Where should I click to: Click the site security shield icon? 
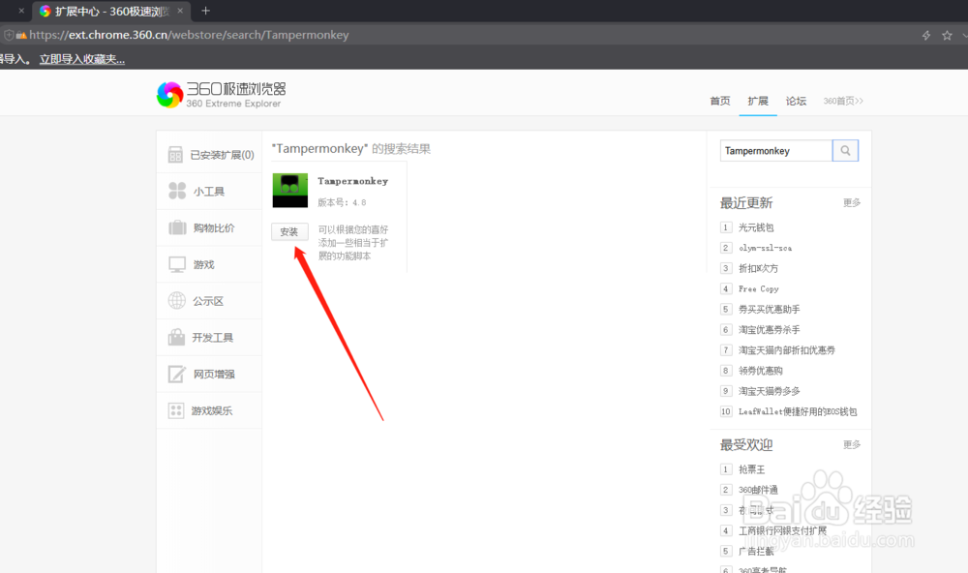[x=9, y=35]
